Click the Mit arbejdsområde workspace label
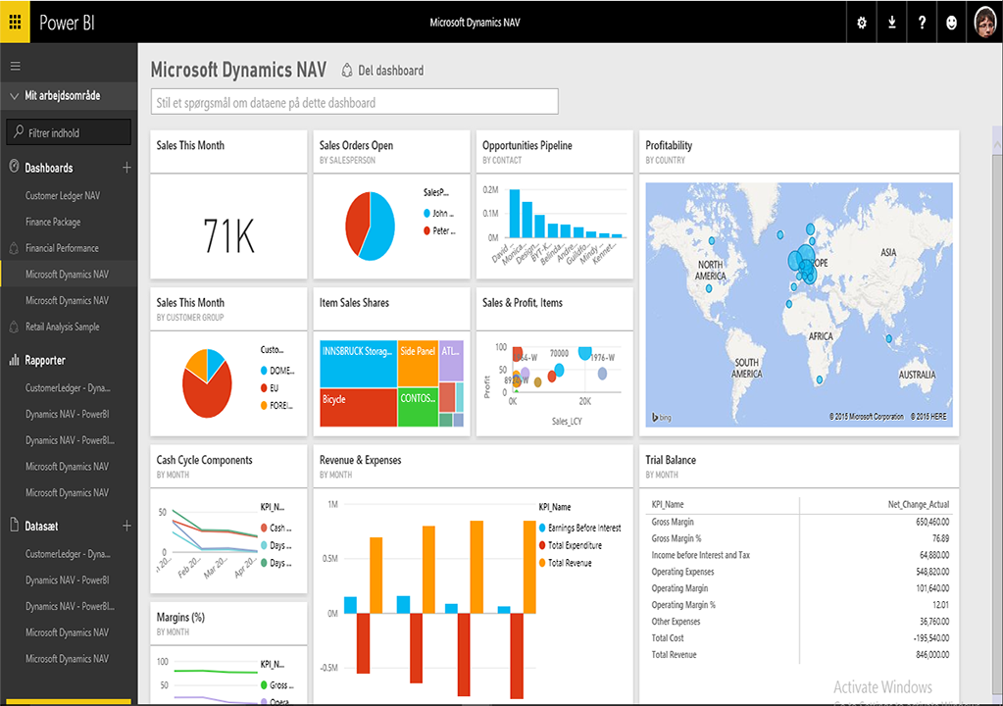This screenshot has width=1003, height=706. pyautogui.click(x=63, y=96)
